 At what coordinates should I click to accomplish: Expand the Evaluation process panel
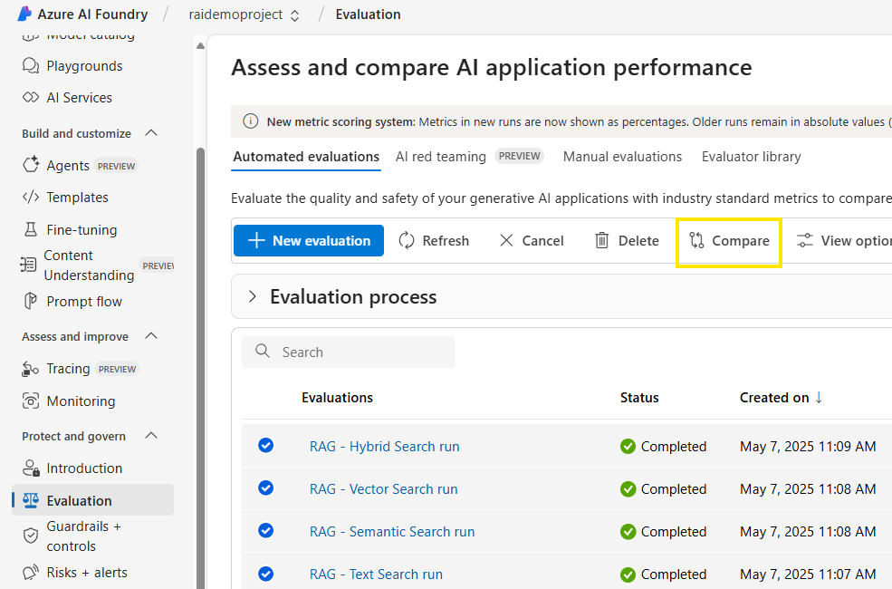pos(253,296)
